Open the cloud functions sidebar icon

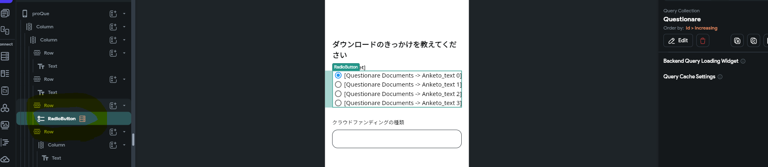[x=5, y=159]
